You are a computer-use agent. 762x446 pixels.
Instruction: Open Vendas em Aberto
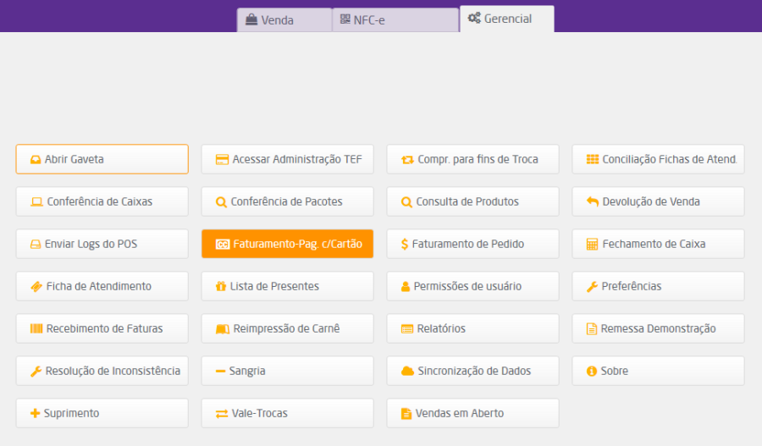click(472, 413)
